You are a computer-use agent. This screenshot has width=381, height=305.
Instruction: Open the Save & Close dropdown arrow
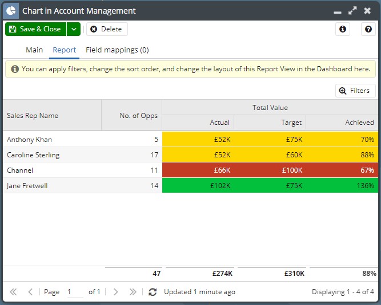pos(74,29)
